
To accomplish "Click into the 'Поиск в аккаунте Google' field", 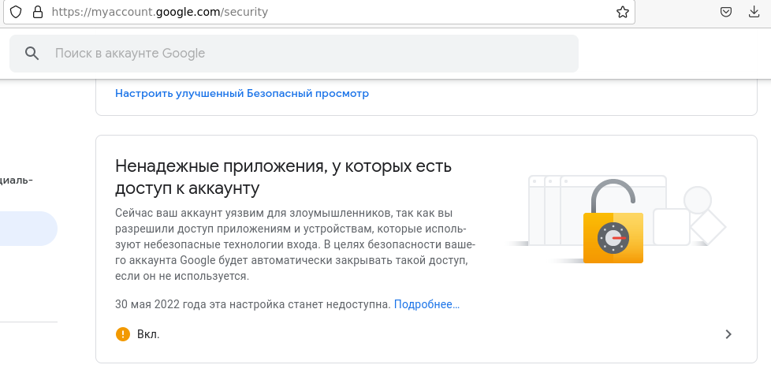I will tap(294, 54).
